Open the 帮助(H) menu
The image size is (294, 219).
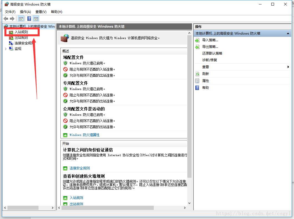coord(57,12)
